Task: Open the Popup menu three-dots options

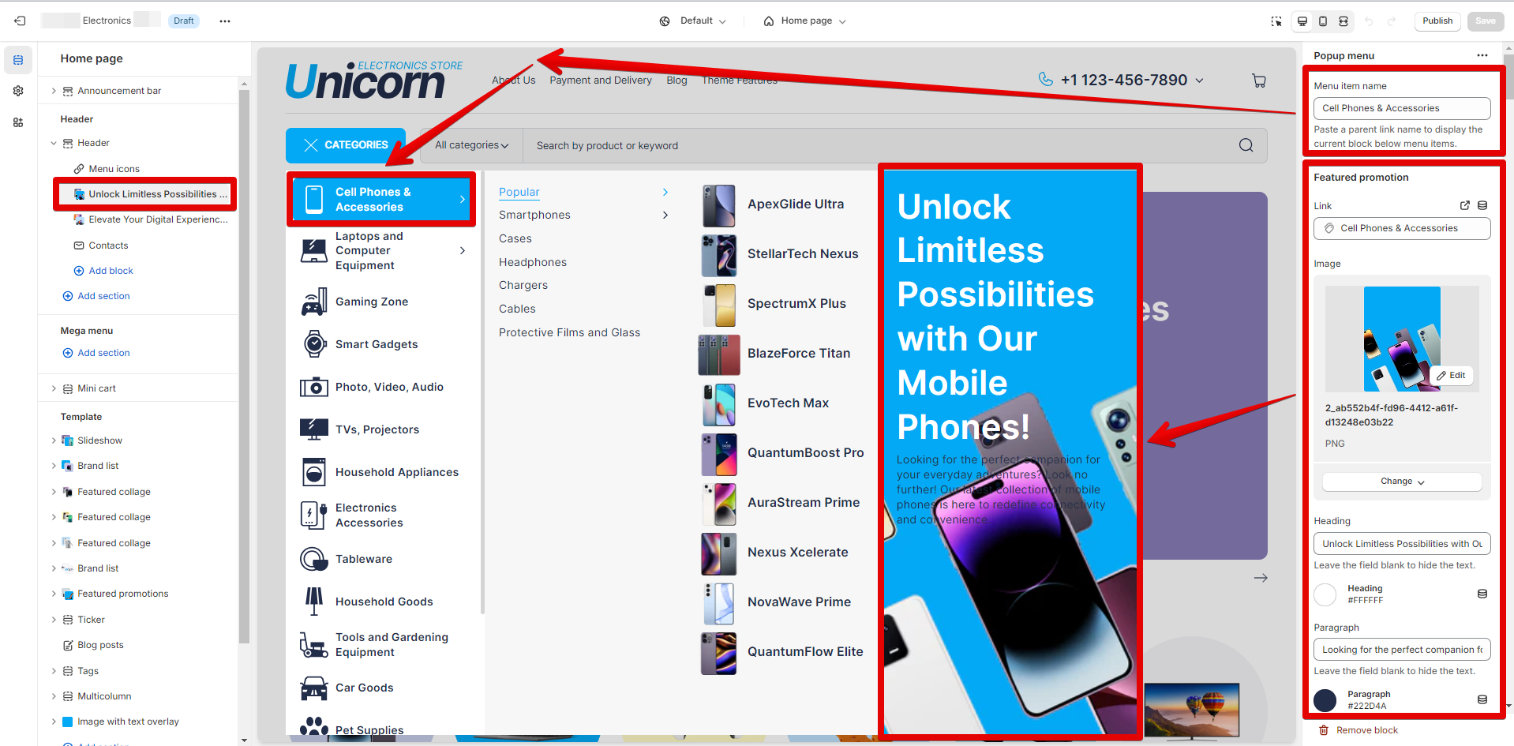Action: click(1482, 56)
